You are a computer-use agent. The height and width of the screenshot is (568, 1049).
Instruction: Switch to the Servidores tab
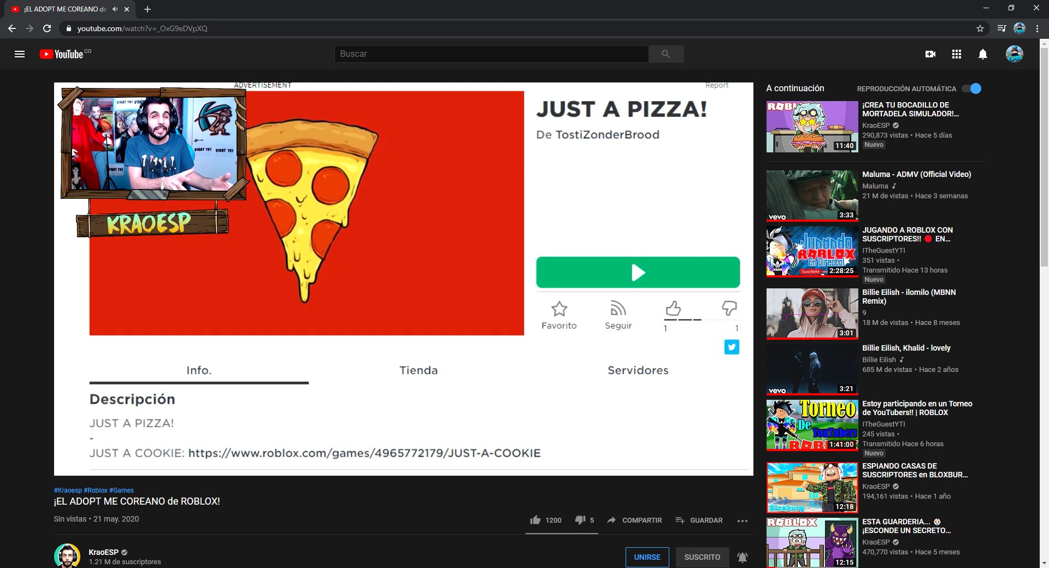tap(638, 370)
